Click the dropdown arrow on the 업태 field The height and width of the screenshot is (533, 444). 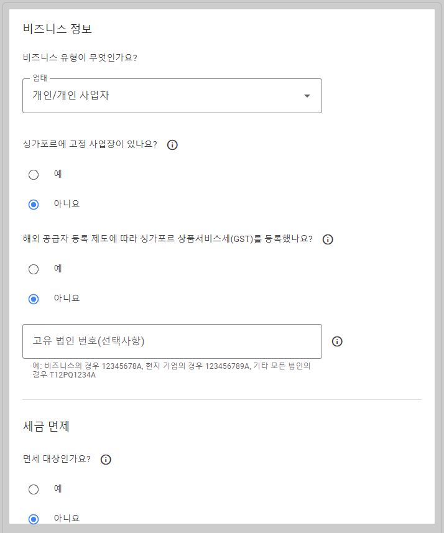[x=306, y=96]
